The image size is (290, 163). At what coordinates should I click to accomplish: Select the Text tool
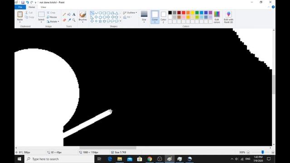coord(74,14)
